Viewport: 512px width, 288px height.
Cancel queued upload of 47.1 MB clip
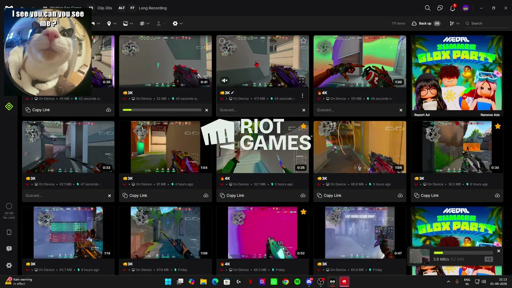pyautogui.click(x=304, y=110)
